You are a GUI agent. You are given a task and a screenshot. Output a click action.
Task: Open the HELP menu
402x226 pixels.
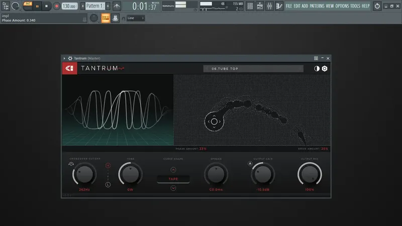365,6
